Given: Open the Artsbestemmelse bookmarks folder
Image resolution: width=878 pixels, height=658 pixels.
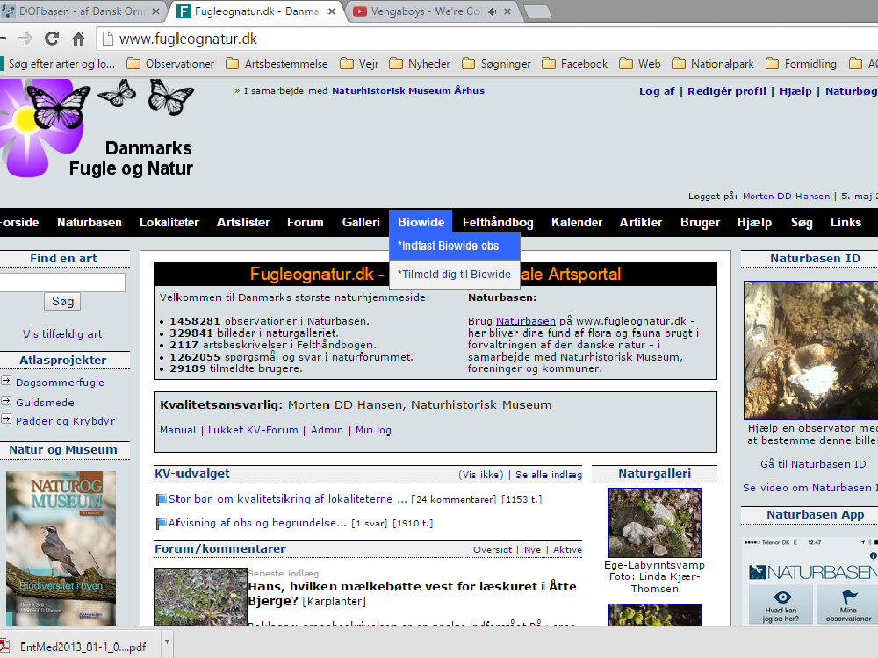Looking at the screenshot, I should (277, 64).
